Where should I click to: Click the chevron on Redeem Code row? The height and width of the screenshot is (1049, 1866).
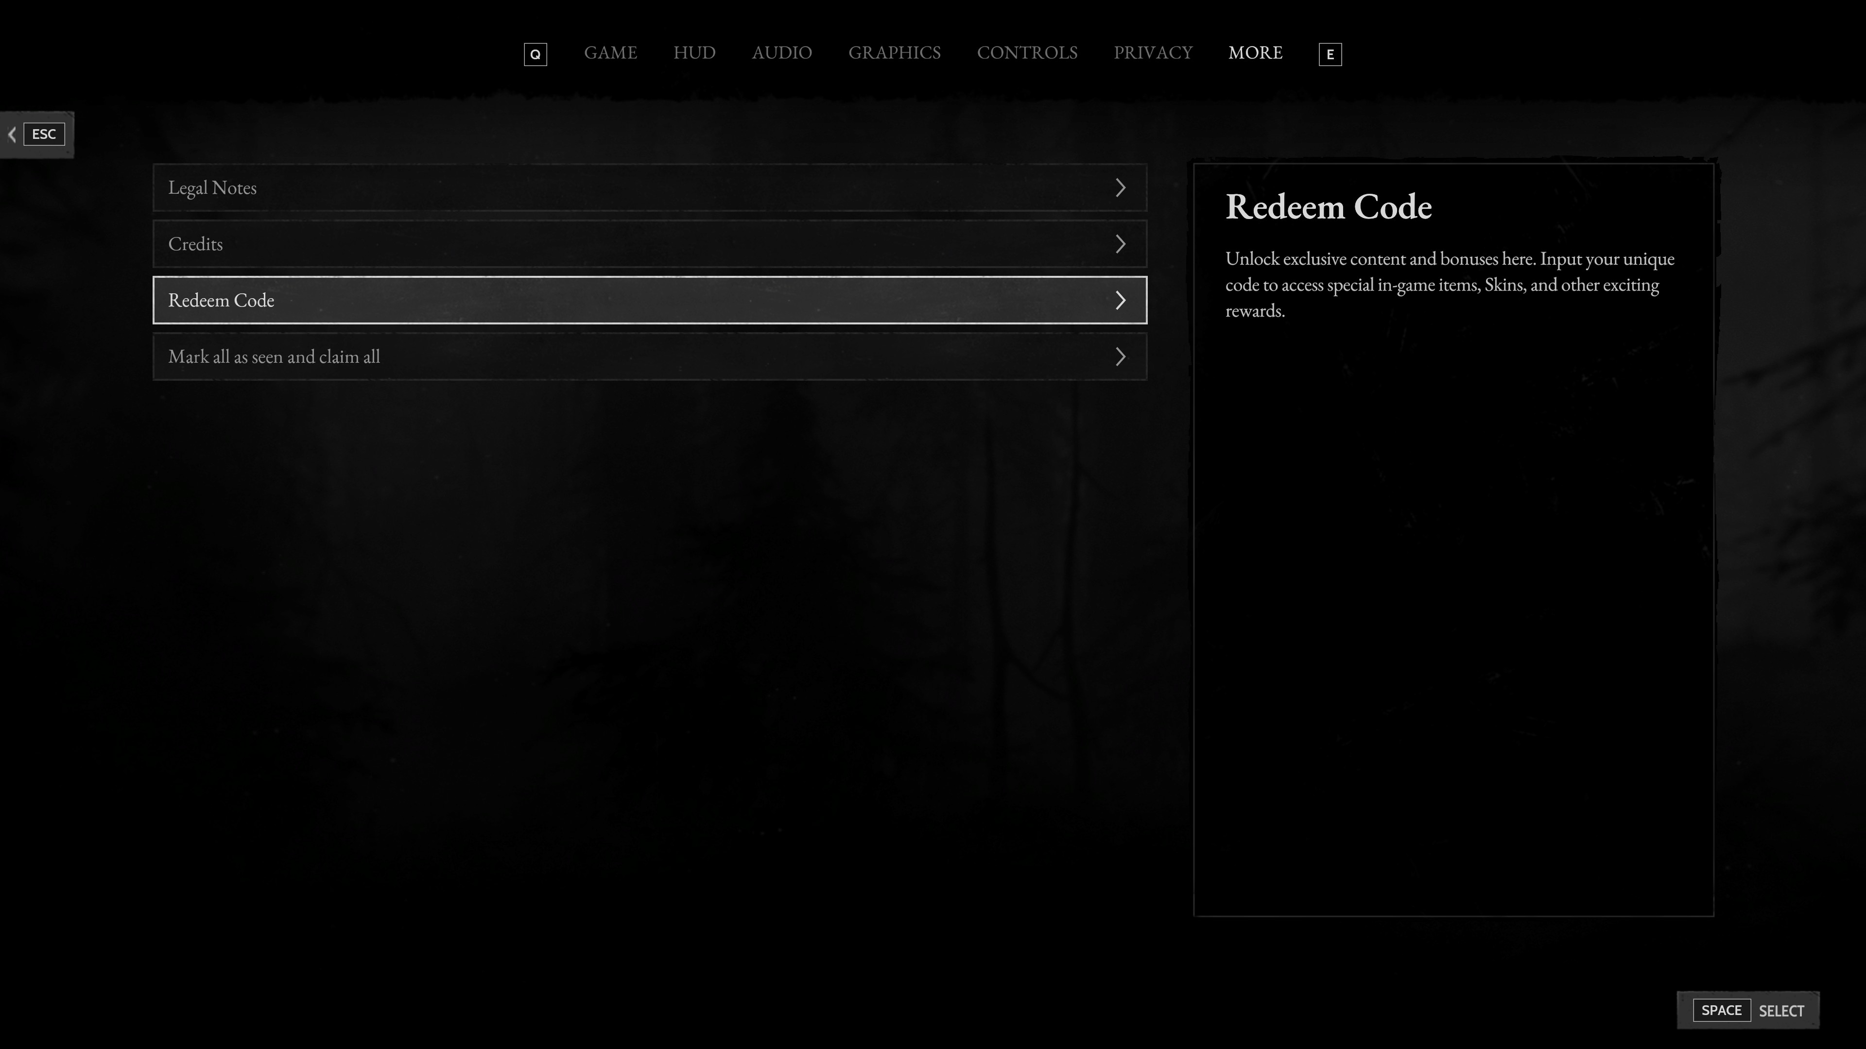1121,300
